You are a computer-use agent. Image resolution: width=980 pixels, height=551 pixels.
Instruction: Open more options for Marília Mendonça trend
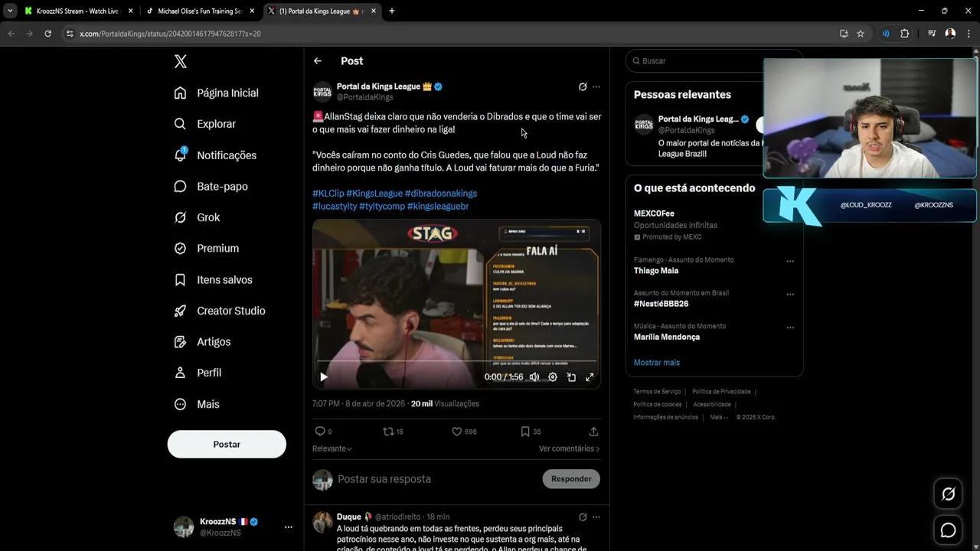click(790, 328)
